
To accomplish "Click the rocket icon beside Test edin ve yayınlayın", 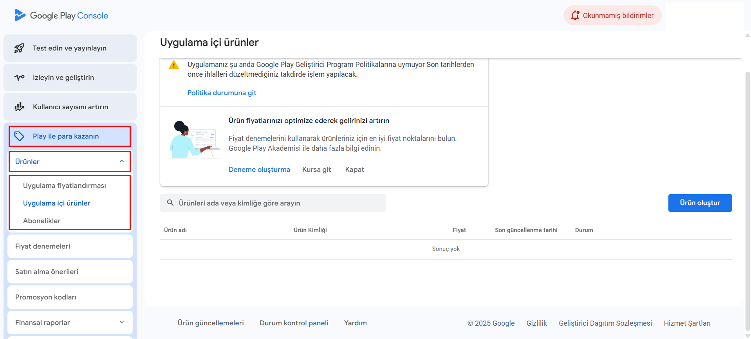I will pyautogui.click(x=19, y=48).
